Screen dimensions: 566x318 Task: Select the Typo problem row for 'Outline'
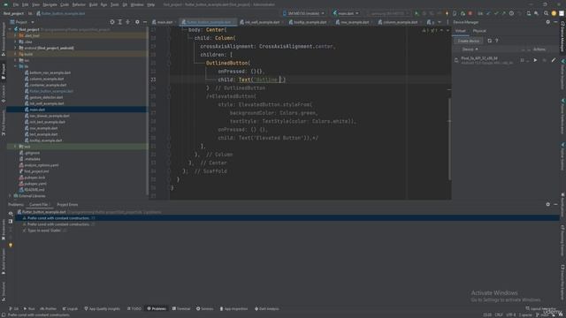44,231
